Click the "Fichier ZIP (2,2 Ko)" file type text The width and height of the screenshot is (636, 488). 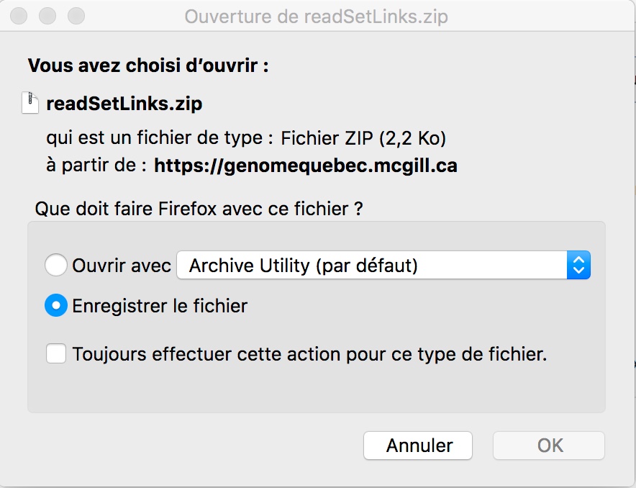click(x=363, y=138)
